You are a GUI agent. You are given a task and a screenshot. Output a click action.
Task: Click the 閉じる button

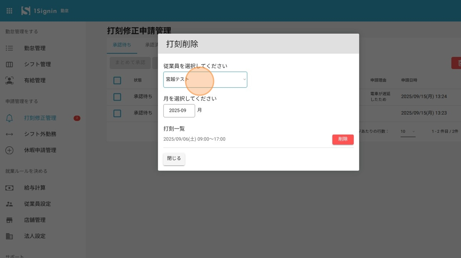coord(174,159)
